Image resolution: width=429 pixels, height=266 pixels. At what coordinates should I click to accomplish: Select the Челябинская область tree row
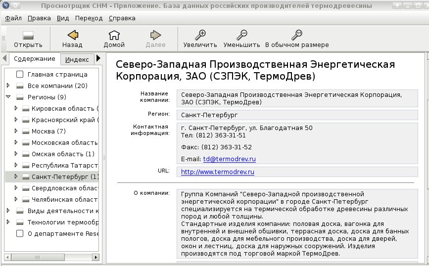(x=52, y=200)
